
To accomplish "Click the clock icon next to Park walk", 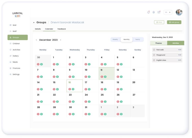I will (x=154, y=50).
